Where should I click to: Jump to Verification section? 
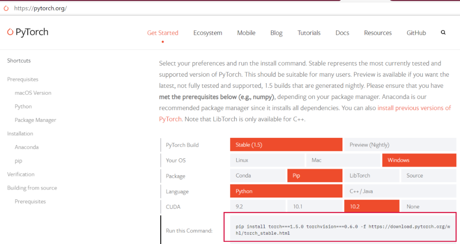point(20,174)
